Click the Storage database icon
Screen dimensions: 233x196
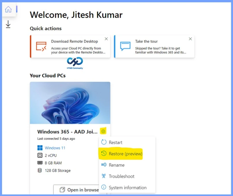pyautogui.click(x=40, y=170)
